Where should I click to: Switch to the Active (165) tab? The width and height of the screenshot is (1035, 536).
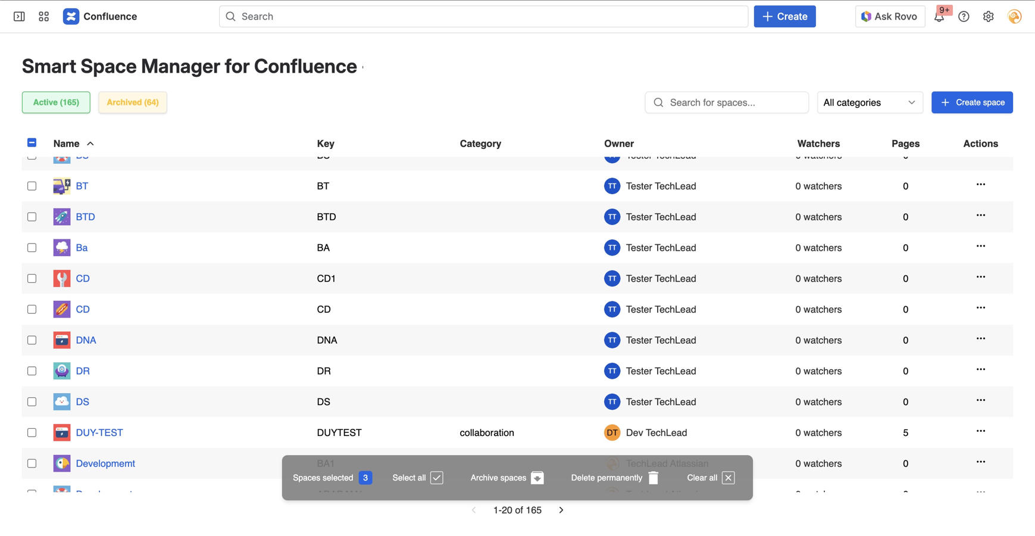[56, 102]
